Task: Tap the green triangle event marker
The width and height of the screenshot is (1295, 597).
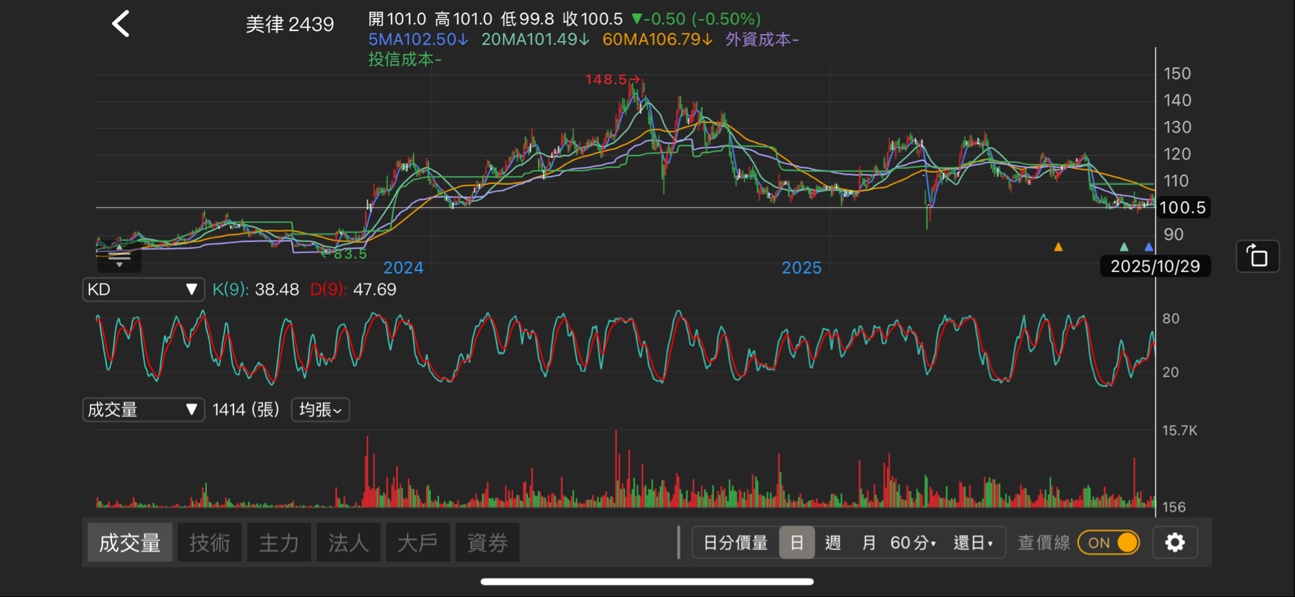Action: click(x=1124, y=247)
